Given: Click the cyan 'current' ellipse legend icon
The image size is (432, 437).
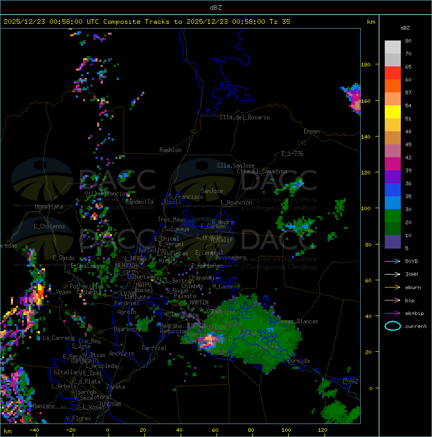Looking at the screenshot, I should tap(393, 326).
